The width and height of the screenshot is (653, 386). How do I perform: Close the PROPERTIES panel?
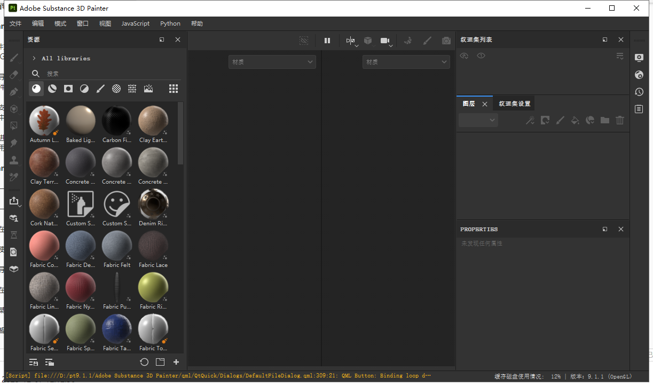pos(621,229)
